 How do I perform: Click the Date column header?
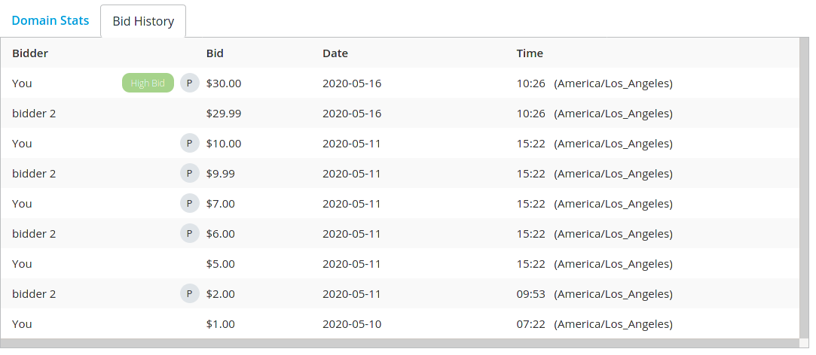pyautogui.click(x=335, y=53)
